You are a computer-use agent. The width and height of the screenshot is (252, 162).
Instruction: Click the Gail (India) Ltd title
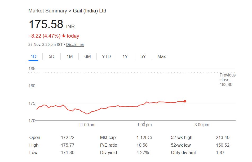point(90,11)
